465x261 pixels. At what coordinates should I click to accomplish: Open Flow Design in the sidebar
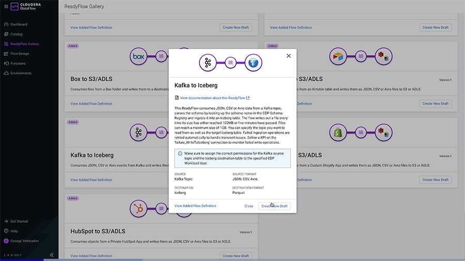coord(20,54)
